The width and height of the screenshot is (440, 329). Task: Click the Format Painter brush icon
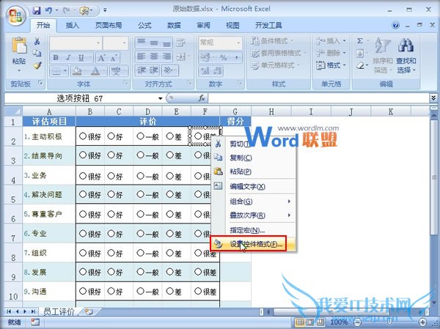point(37,66)
